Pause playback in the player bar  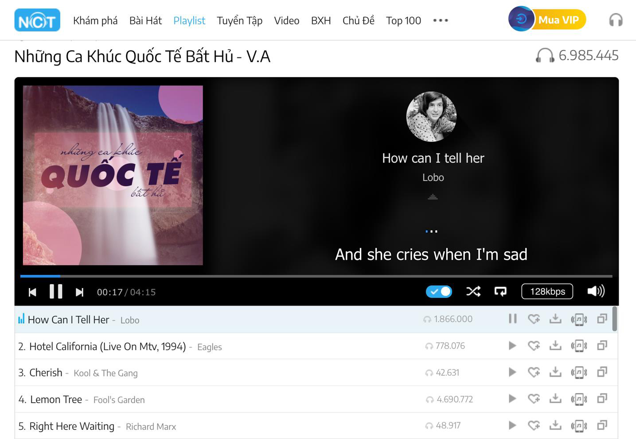(x=56, y=292)
